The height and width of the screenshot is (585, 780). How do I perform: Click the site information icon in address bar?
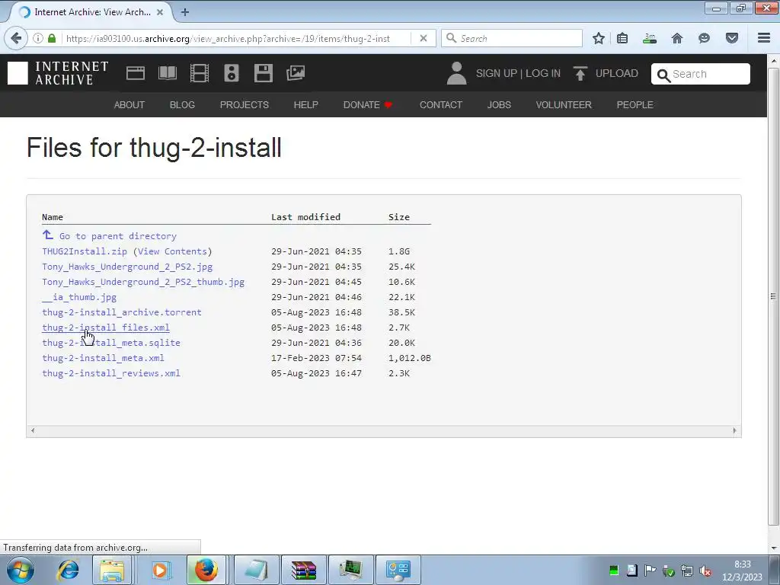[38, 38]
